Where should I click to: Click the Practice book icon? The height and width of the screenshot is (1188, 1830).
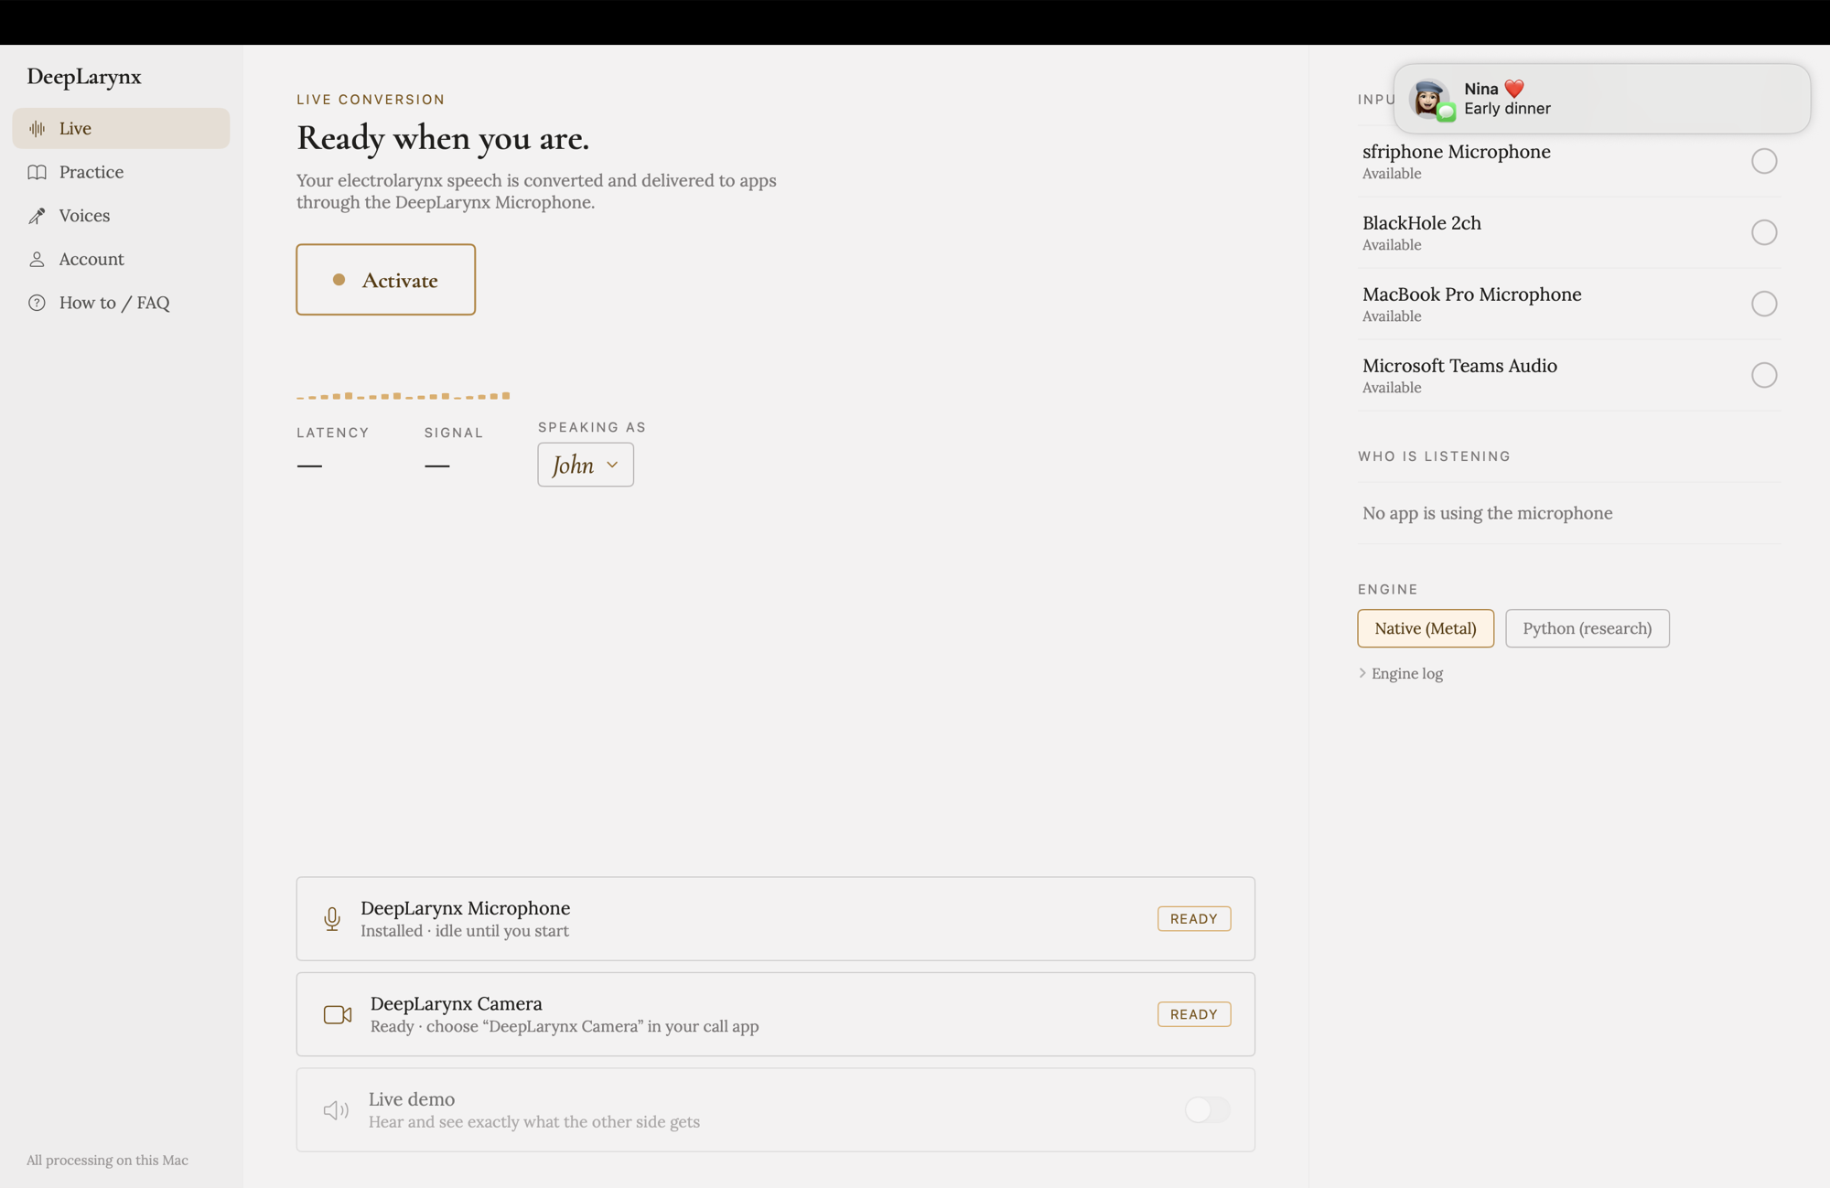(37, 172)
